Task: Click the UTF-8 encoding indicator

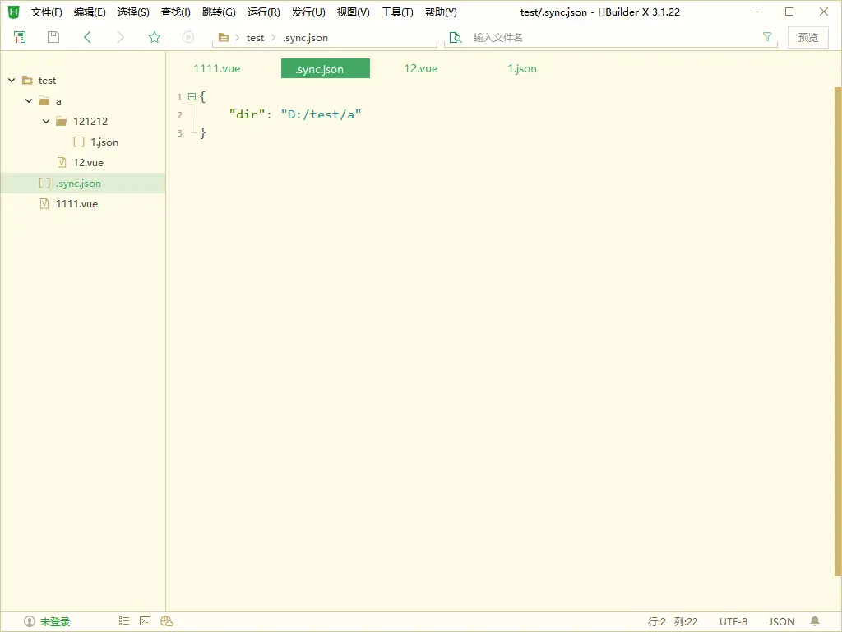Action: [733, 622]
